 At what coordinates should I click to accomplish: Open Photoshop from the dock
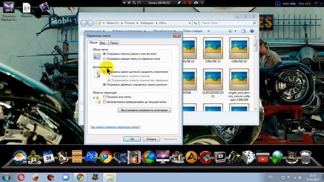[x=91, y=157]
